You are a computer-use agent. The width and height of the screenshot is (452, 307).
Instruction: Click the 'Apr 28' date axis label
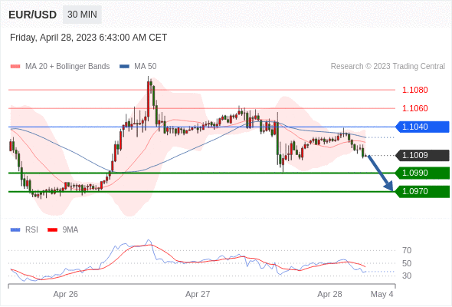pyautogui.click(x=329, y=294)
